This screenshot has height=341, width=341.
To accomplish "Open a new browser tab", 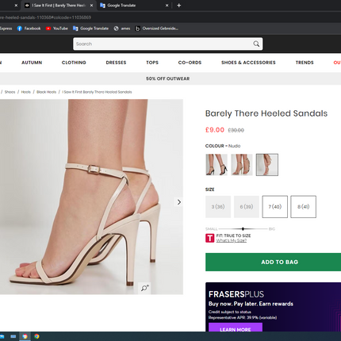I will (179, 6).
